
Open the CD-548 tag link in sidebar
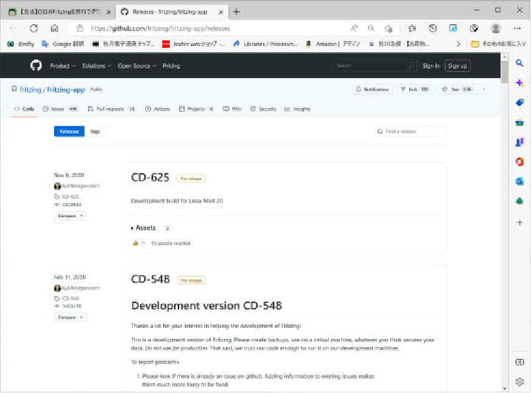(70, 298)
